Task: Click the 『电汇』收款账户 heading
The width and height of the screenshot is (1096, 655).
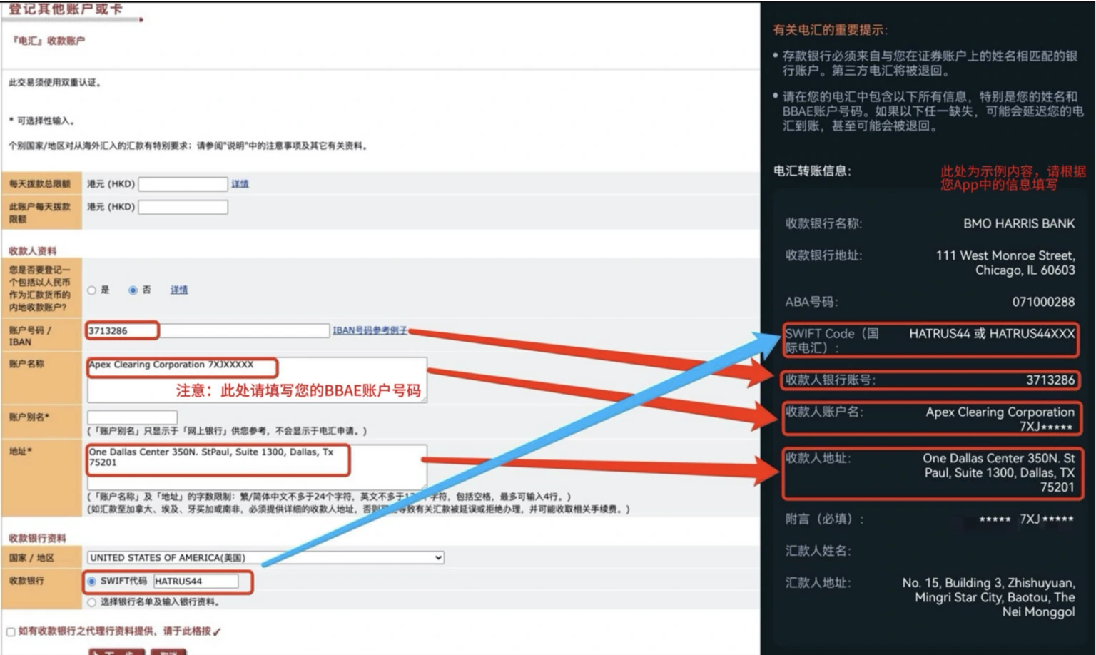Action: coord(49,41)
